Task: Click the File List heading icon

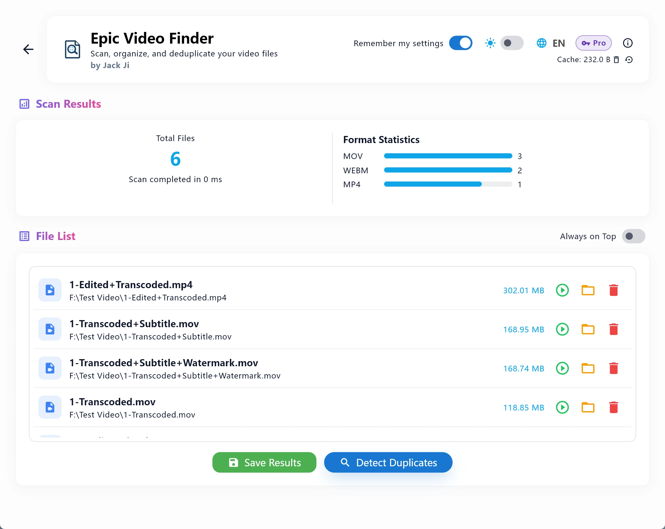Action: pyautogui.click(x=25, y=236)
